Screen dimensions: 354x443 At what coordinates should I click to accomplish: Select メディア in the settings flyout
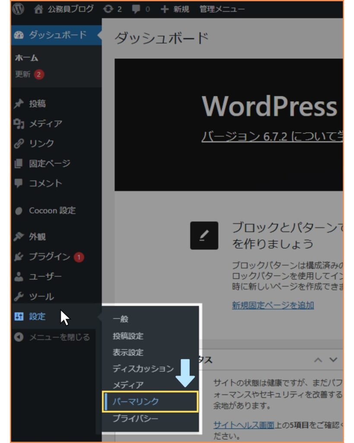click(x=128, y=385)
